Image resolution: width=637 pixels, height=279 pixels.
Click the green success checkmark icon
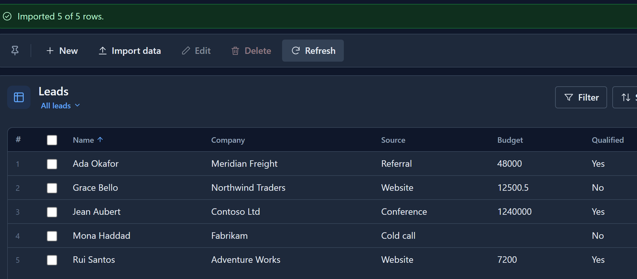tap(7, 16)
